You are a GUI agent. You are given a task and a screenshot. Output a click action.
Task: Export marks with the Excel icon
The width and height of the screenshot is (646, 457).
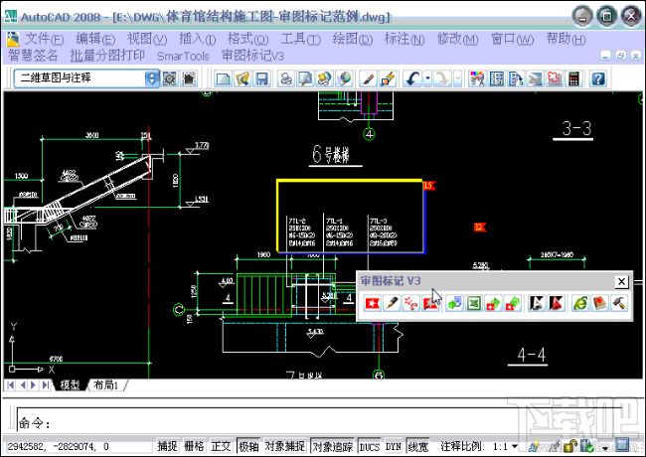(474, 303)
